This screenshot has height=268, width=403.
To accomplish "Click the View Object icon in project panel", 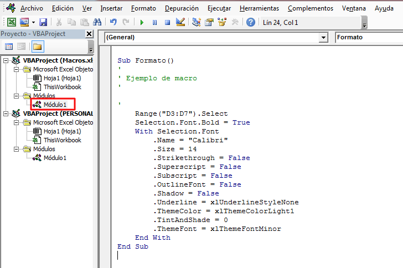I will [22, 47].
